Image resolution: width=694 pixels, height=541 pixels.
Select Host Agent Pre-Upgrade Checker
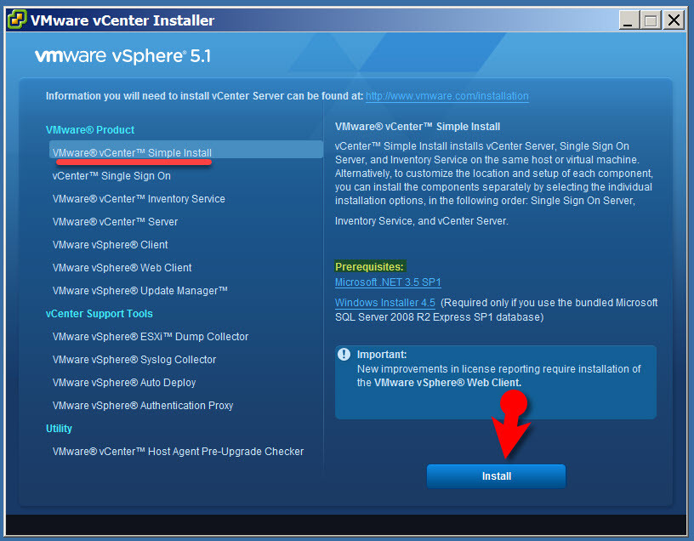(178, 452)
